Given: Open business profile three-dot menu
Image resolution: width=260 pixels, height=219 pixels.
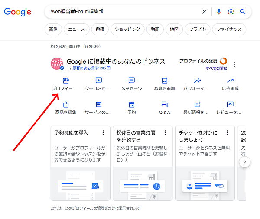Looking at the screenshot, I should click(234, 64).
